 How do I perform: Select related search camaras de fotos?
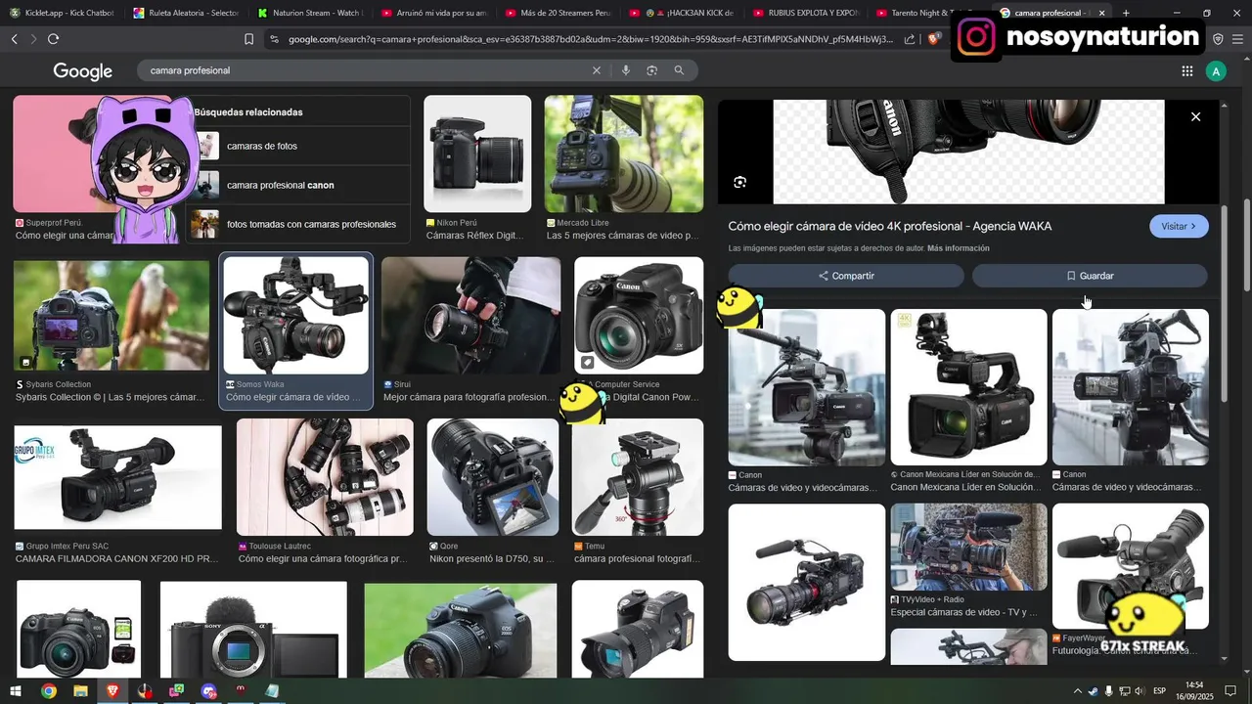click(x=297, y=146)
